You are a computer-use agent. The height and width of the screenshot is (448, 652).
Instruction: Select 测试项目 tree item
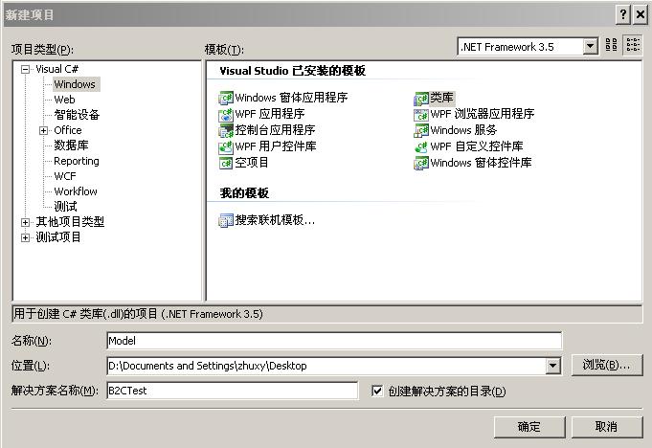58,237
